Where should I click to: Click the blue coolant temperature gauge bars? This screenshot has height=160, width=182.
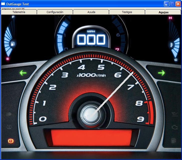(175, 48)
